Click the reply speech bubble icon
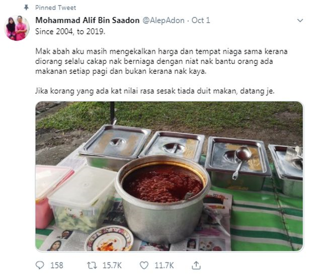 coord(40,265)
